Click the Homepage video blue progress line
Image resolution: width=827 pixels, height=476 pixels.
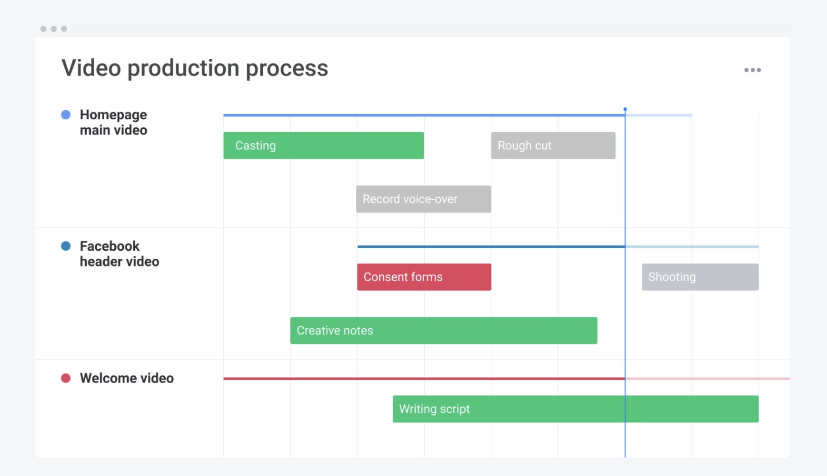[x=424, y=115]
